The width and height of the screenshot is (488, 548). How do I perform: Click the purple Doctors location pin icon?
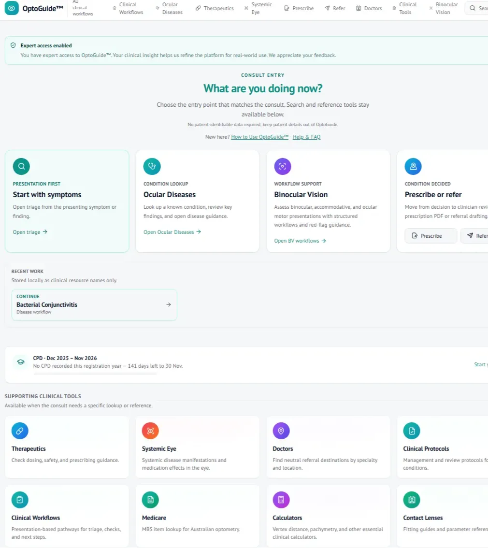[x=281, y=431]
